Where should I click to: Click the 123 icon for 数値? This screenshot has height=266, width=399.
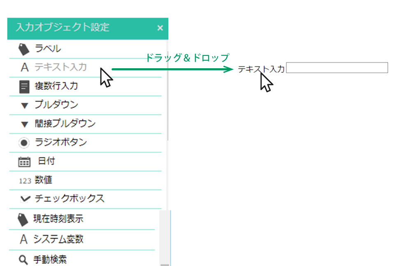(x=25, y=181)
